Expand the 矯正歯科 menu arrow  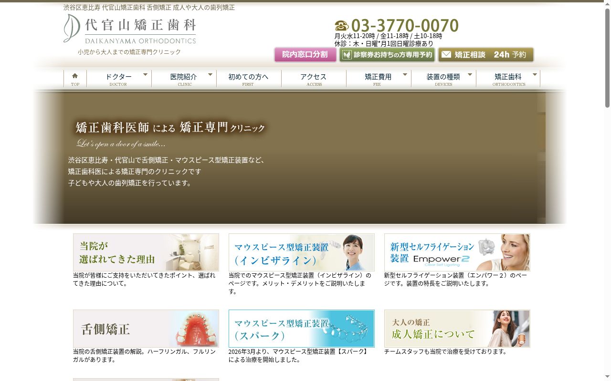535,75
